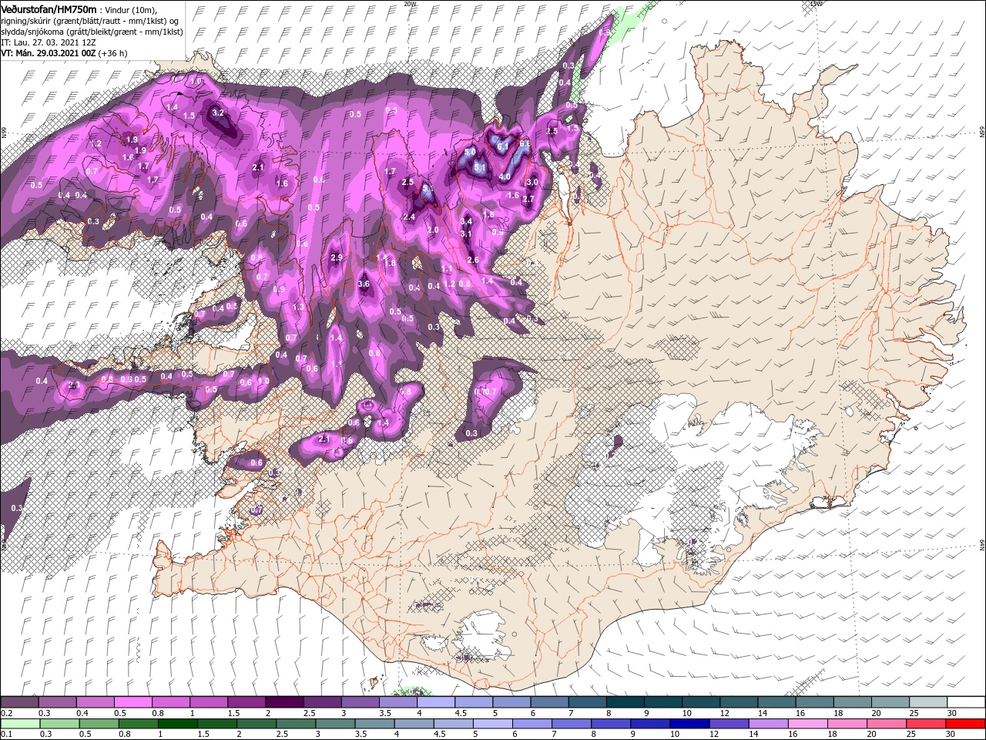Select the dark teal 8 mm snow scale swatch

[x=625, y=702]
